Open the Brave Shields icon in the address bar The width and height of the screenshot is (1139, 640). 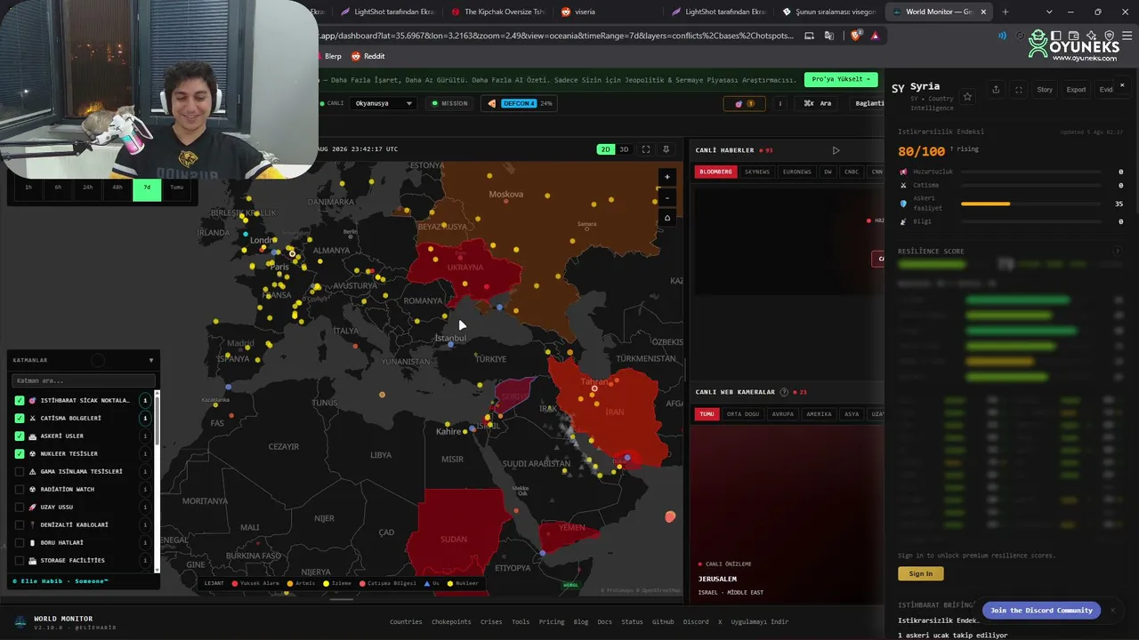pyautogui.click(x=856, y=36)
